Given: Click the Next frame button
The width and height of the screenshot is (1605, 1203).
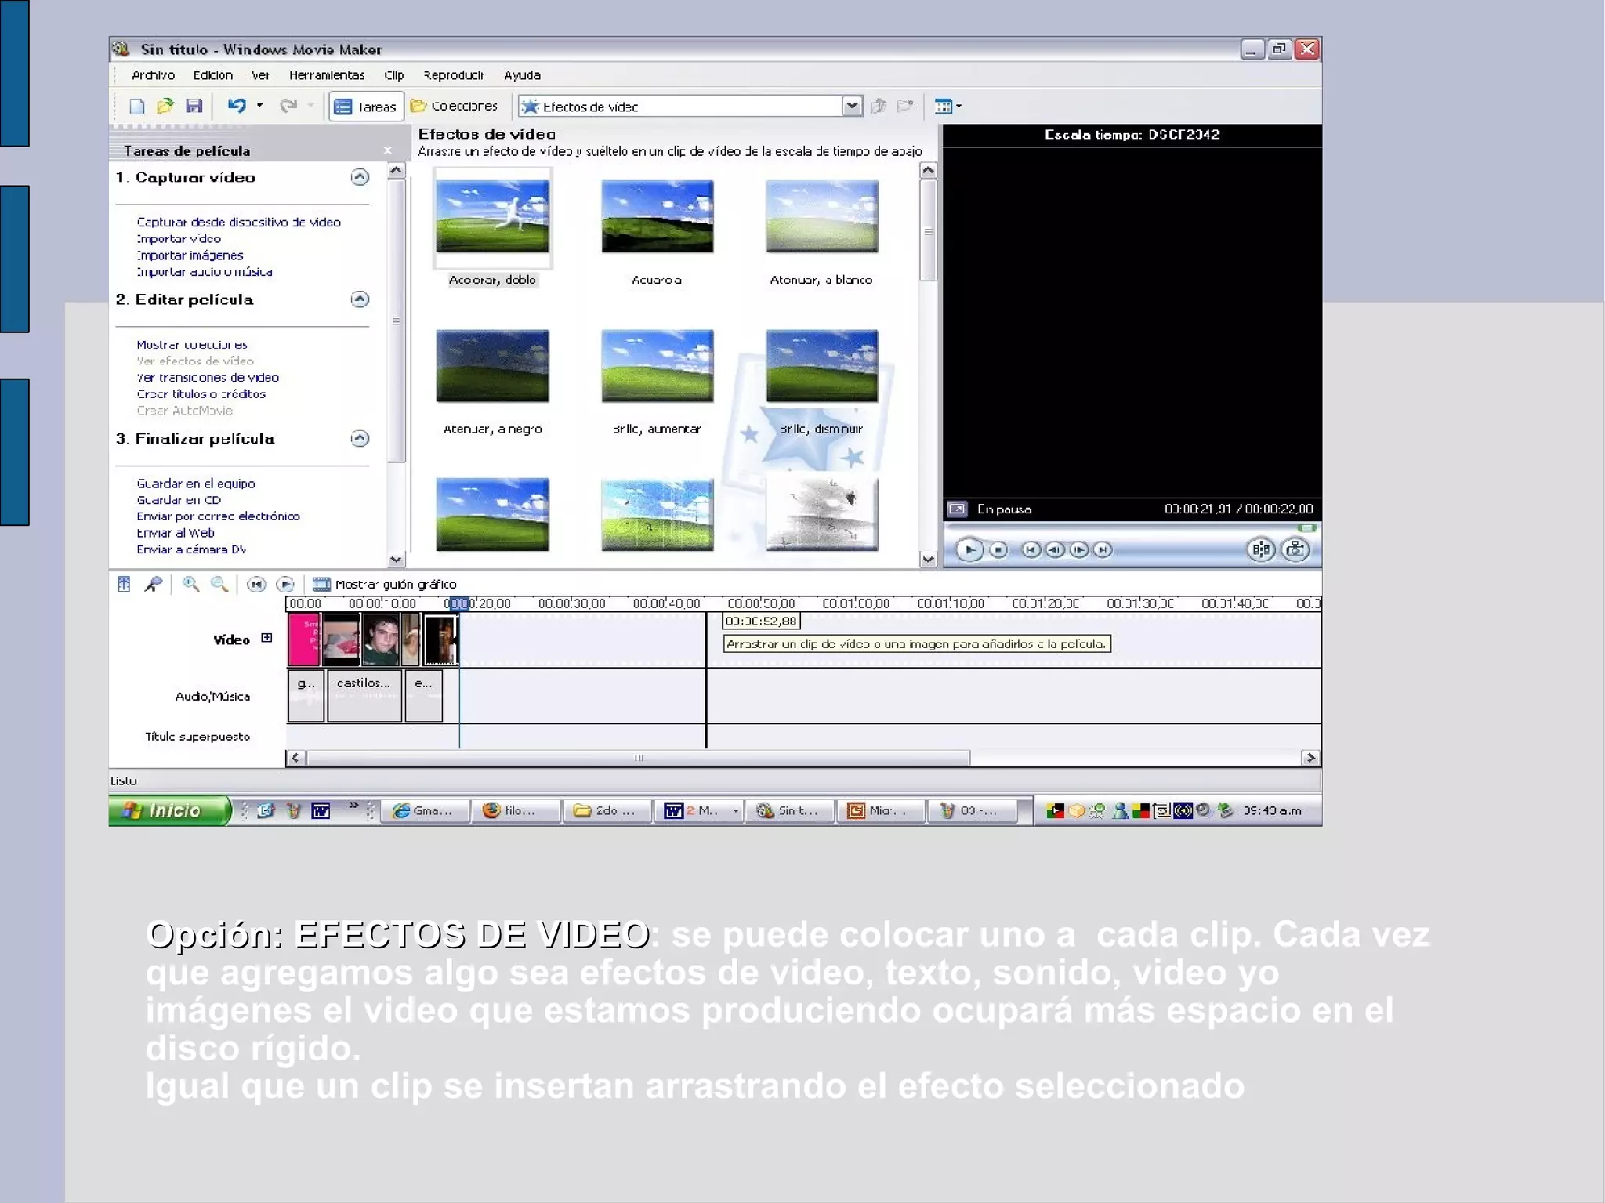Looking at the screenshot, I should click(x=1079, y=549).
